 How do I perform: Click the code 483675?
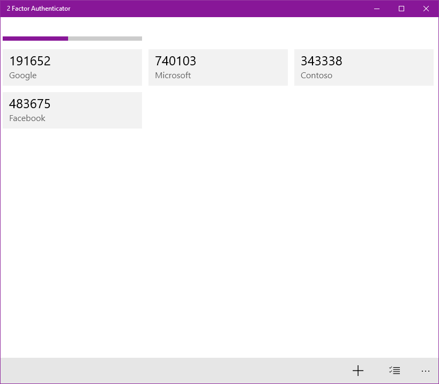(29, 104)
